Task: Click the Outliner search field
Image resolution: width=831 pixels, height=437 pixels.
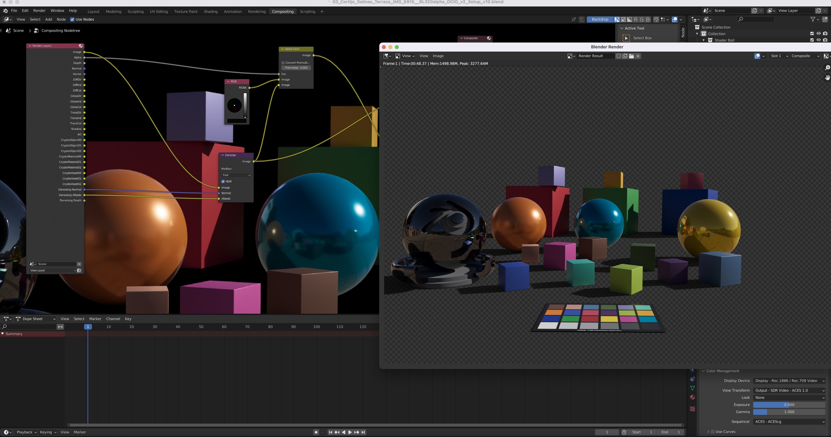Action: [x=756, y=19]
